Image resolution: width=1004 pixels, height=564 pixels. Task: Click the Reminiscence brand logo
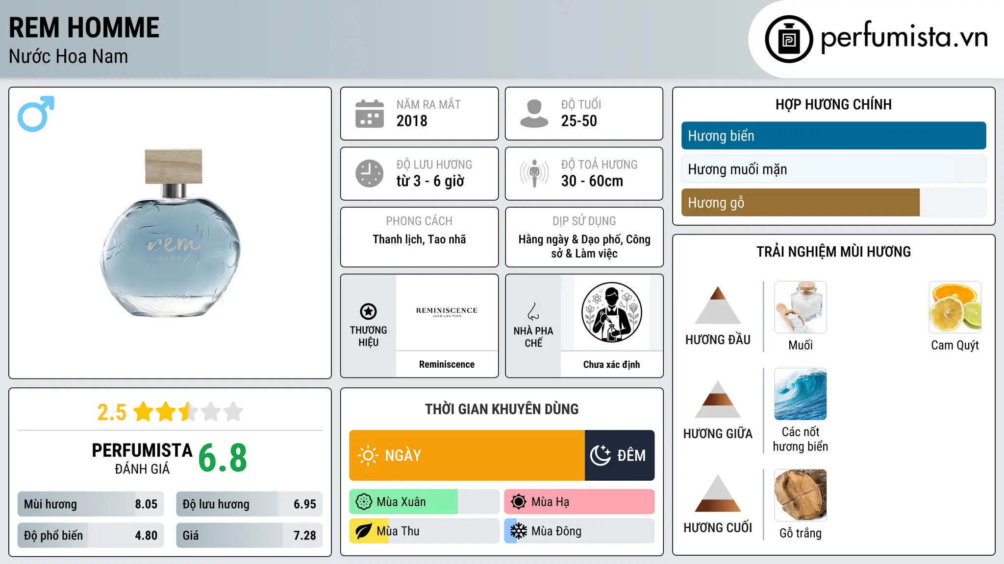tap(447, 312)
